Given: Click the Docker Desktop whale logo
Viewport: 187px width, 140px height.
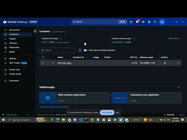Looking at the screenshot, I should point(5,22).
